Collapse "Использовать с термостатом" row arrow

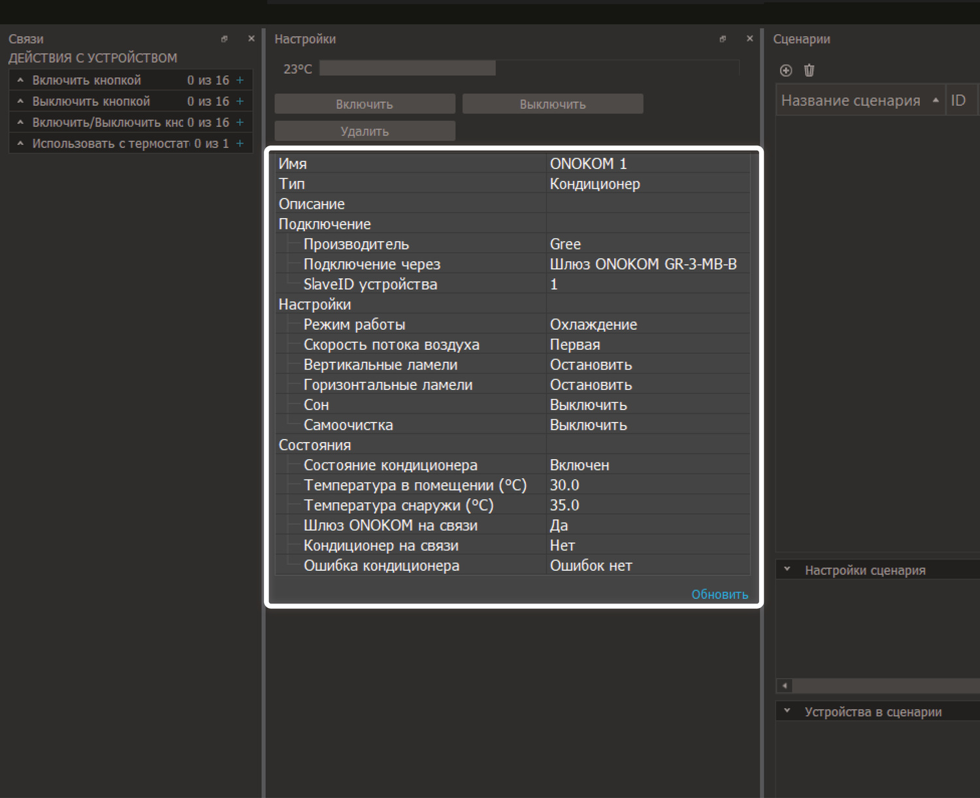(20, 143)
